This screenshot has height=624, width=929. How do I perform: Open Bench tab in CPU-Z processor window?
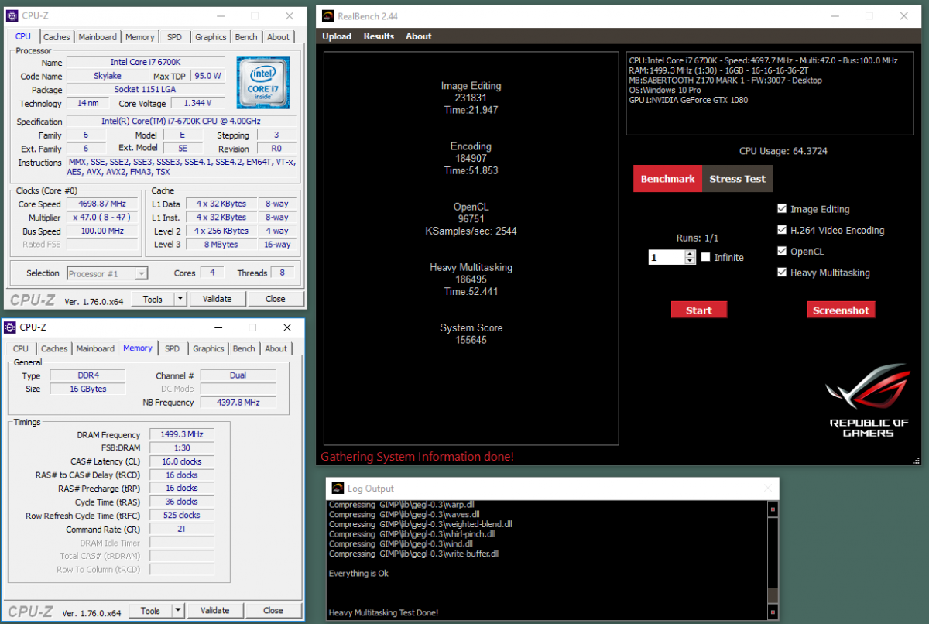point(246,37)
